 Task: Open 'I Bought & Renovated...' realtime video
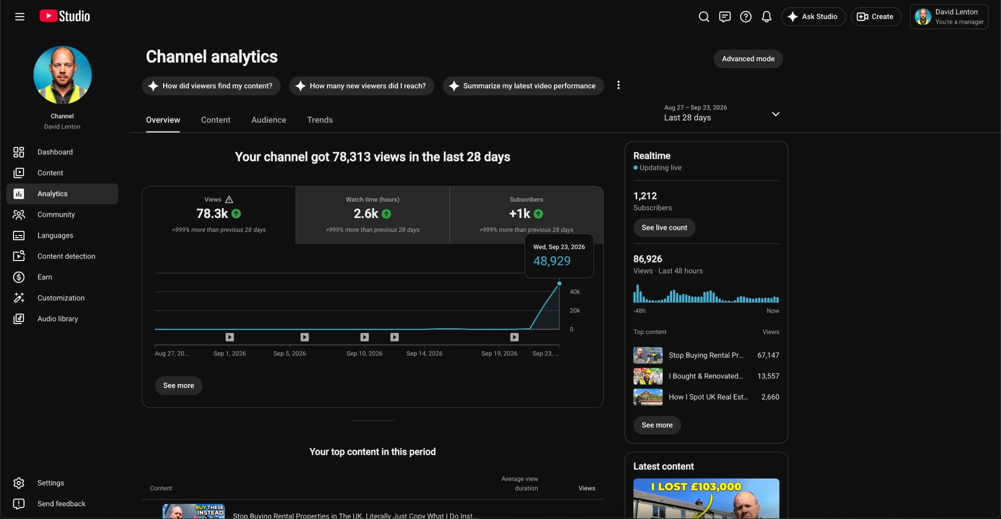pyautogui.click(x=706, y=376)
